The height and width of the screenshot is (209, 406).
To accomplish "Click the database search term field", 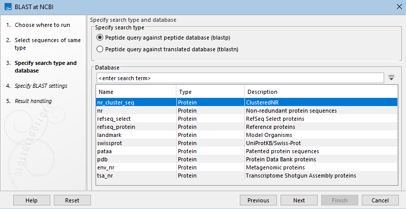I will coord(240,78).
